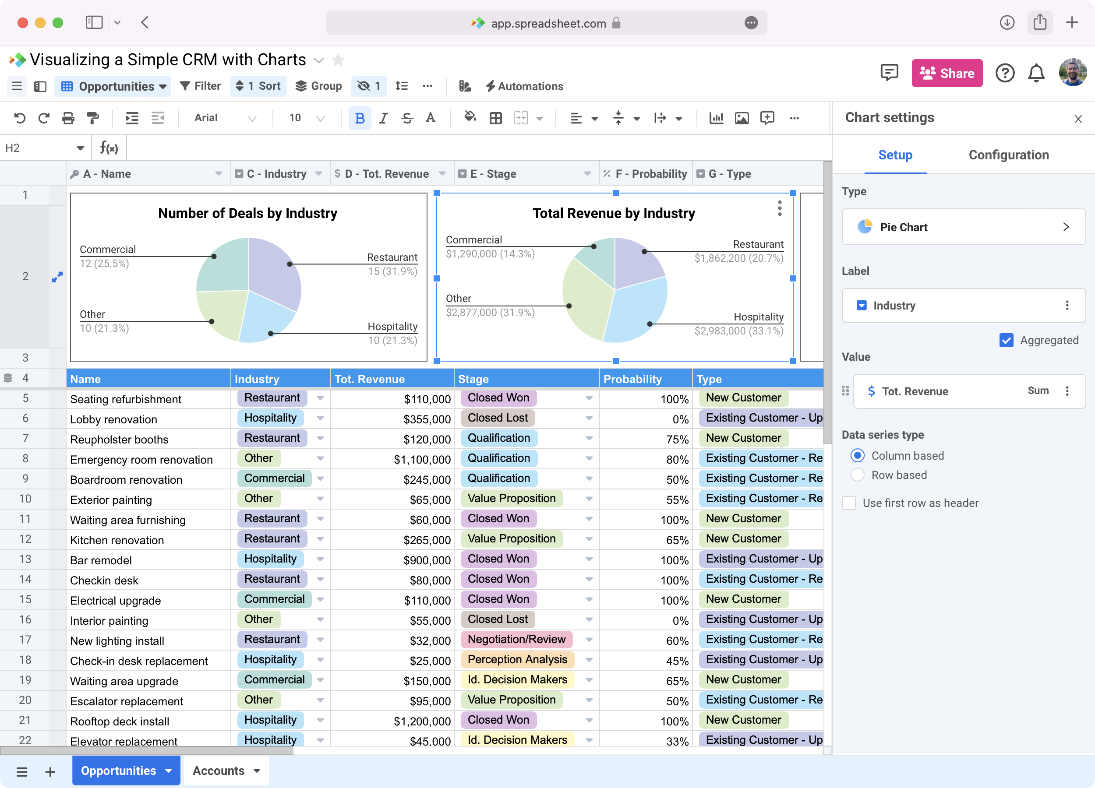Expand the Pie Chart type selector
The width and height of the screenshot is (1095, 788).
(963, 227)
